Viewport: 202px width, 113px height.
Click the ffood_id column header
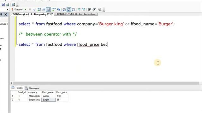[22, 92]
